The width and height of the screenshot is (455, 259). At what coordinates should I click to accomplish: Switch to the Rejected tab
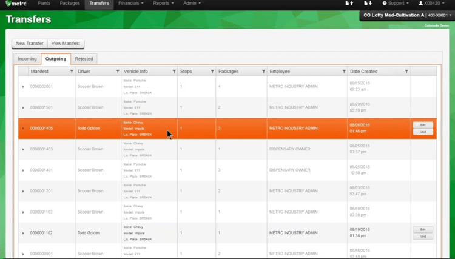pos(84,59)
